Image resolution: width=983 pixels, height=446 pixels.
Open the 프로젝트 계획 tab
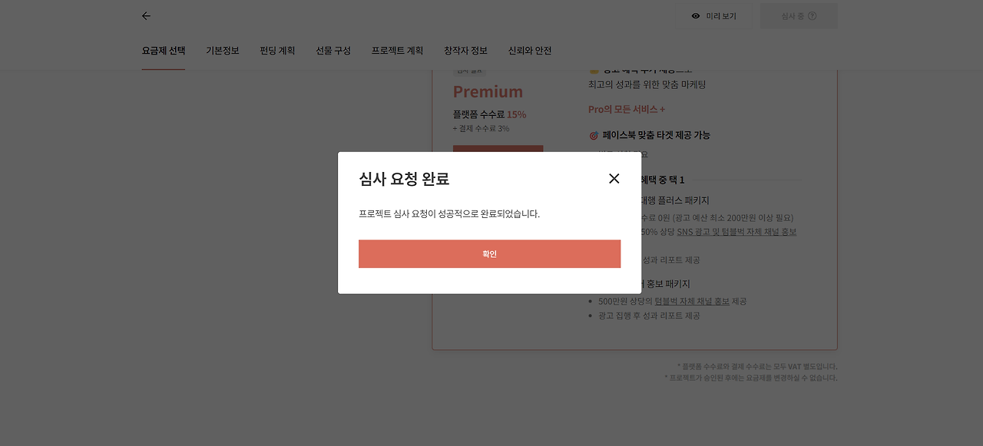397,51
